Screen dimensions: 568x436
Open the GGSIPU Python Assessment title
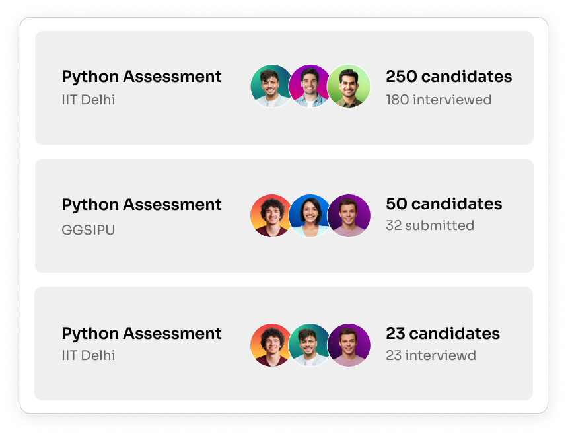click(141, 205)
